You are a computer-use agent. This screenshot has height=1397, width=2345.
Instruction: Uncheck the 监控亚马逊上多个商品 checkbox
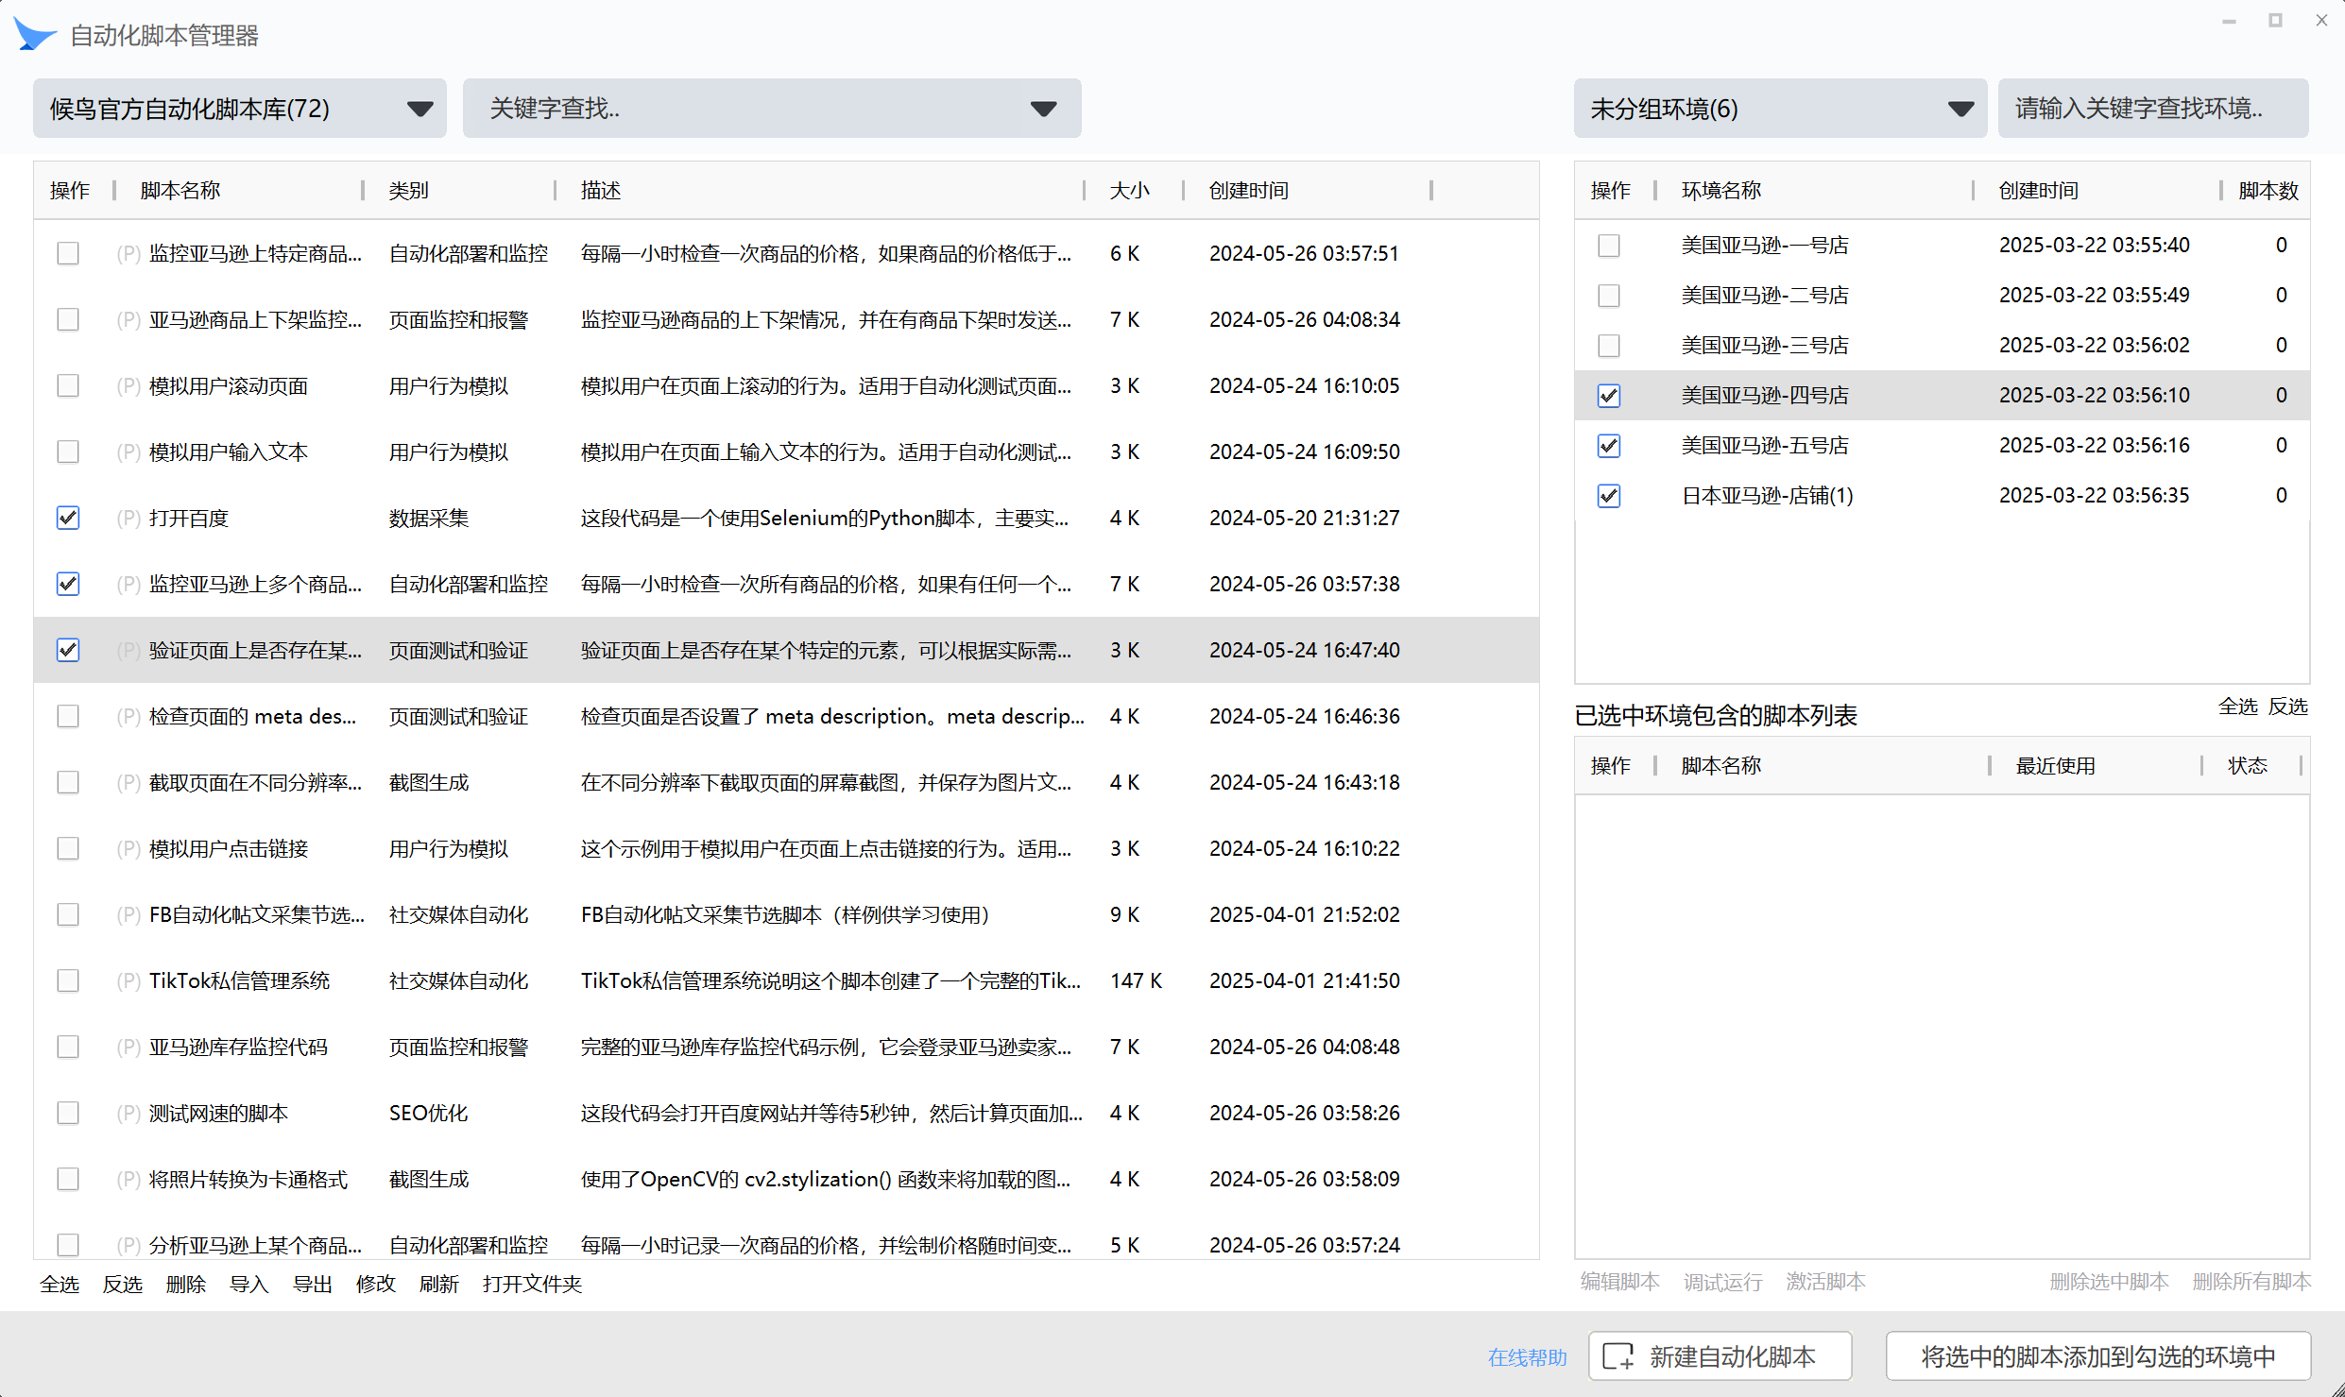(x=68, y=584)
